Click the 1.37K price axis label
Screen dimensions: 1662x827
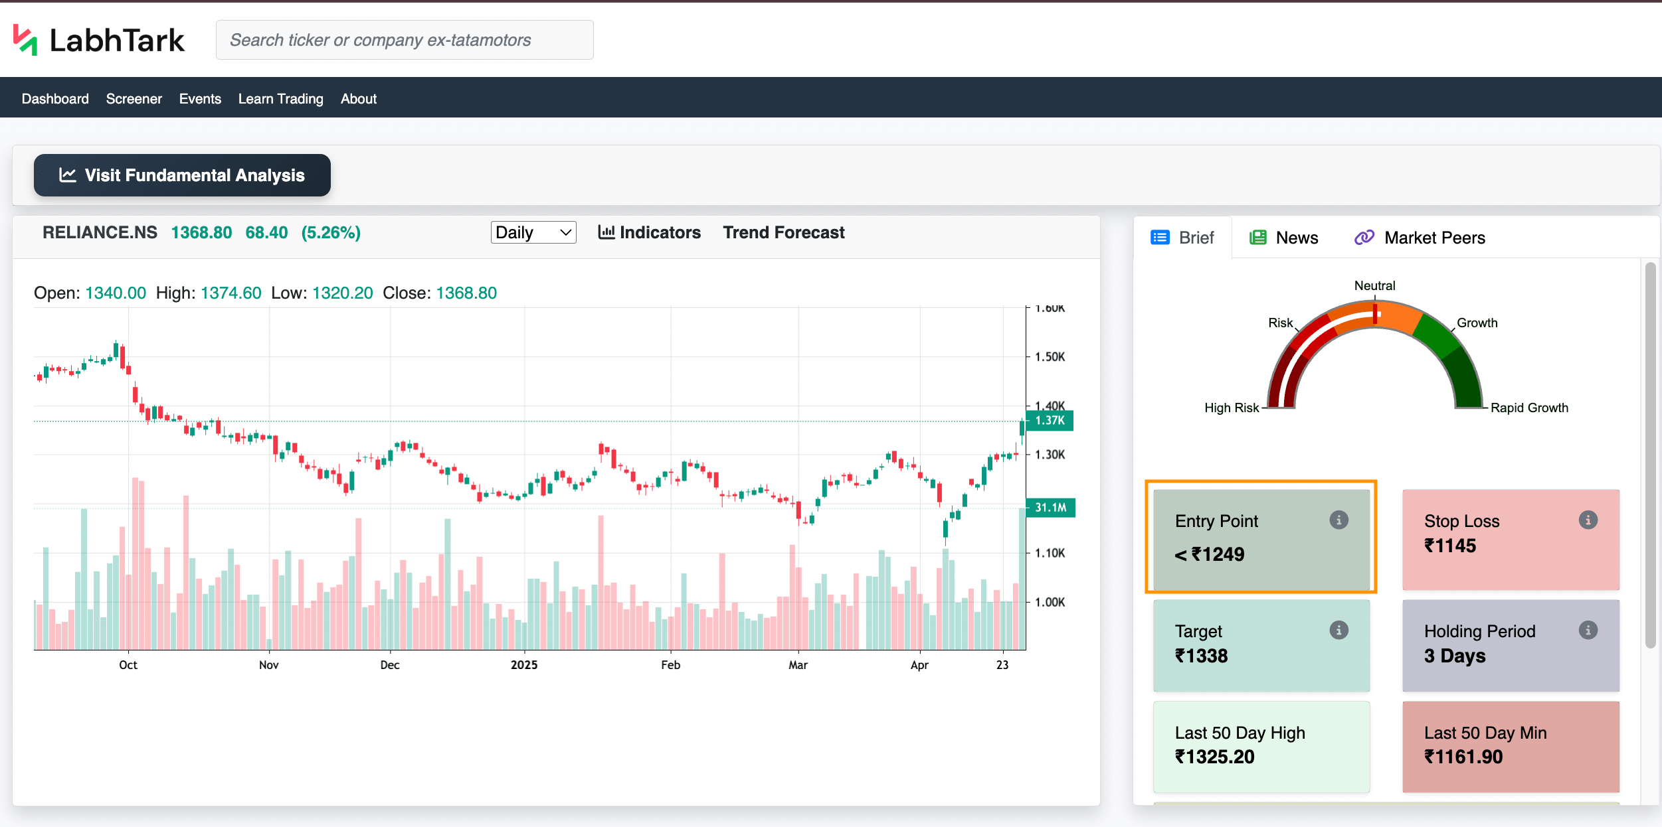click(x=1050, y=420)
